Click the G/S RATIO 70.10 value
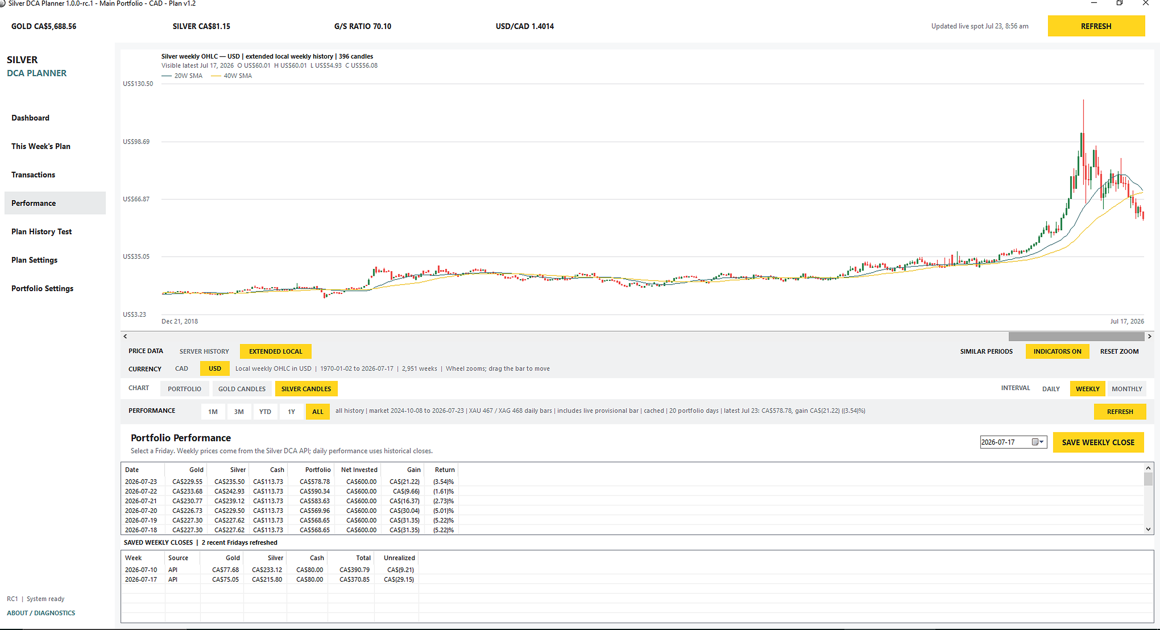 (362, 26)
